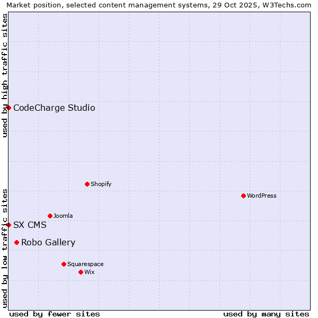This screenshot has height=318, width=318.
Task: Click the chart title mentioning W3Techs.com
Action: click(x=159, y=5)
